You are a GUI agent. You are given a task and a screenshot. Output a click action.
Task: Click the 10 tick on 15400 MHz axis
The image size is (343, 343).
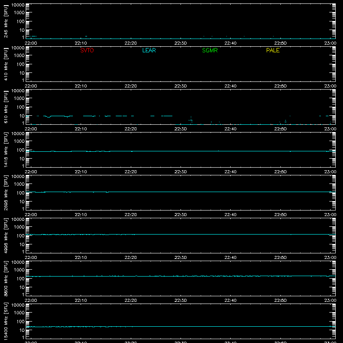(x=22, y=330)
